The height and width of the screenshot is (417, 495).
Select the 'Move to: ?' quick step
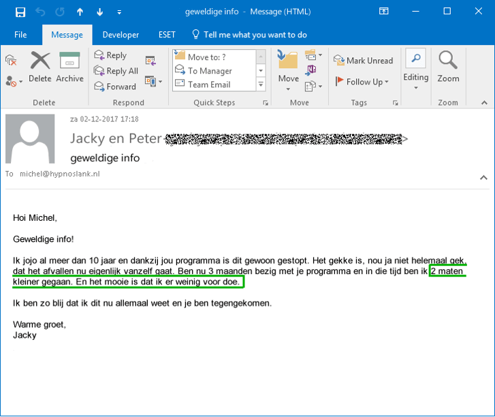[x=214, y=57]
